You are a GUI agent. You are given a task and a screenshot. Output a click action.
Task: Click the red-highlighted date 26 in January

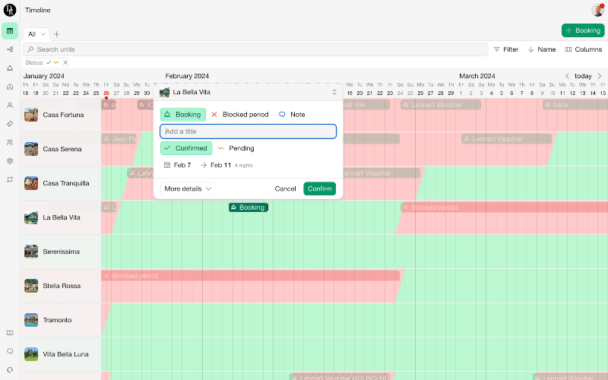[x=106, y=93]
